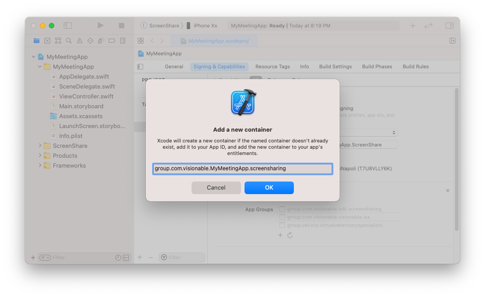Open the Find navigator magnifier

[x=69, y=40]
